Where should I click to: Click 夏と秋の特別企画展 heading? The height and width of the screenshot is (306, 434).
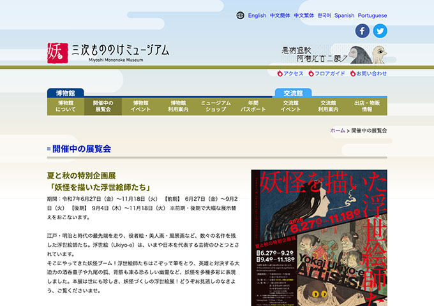[x=82, y=175]
